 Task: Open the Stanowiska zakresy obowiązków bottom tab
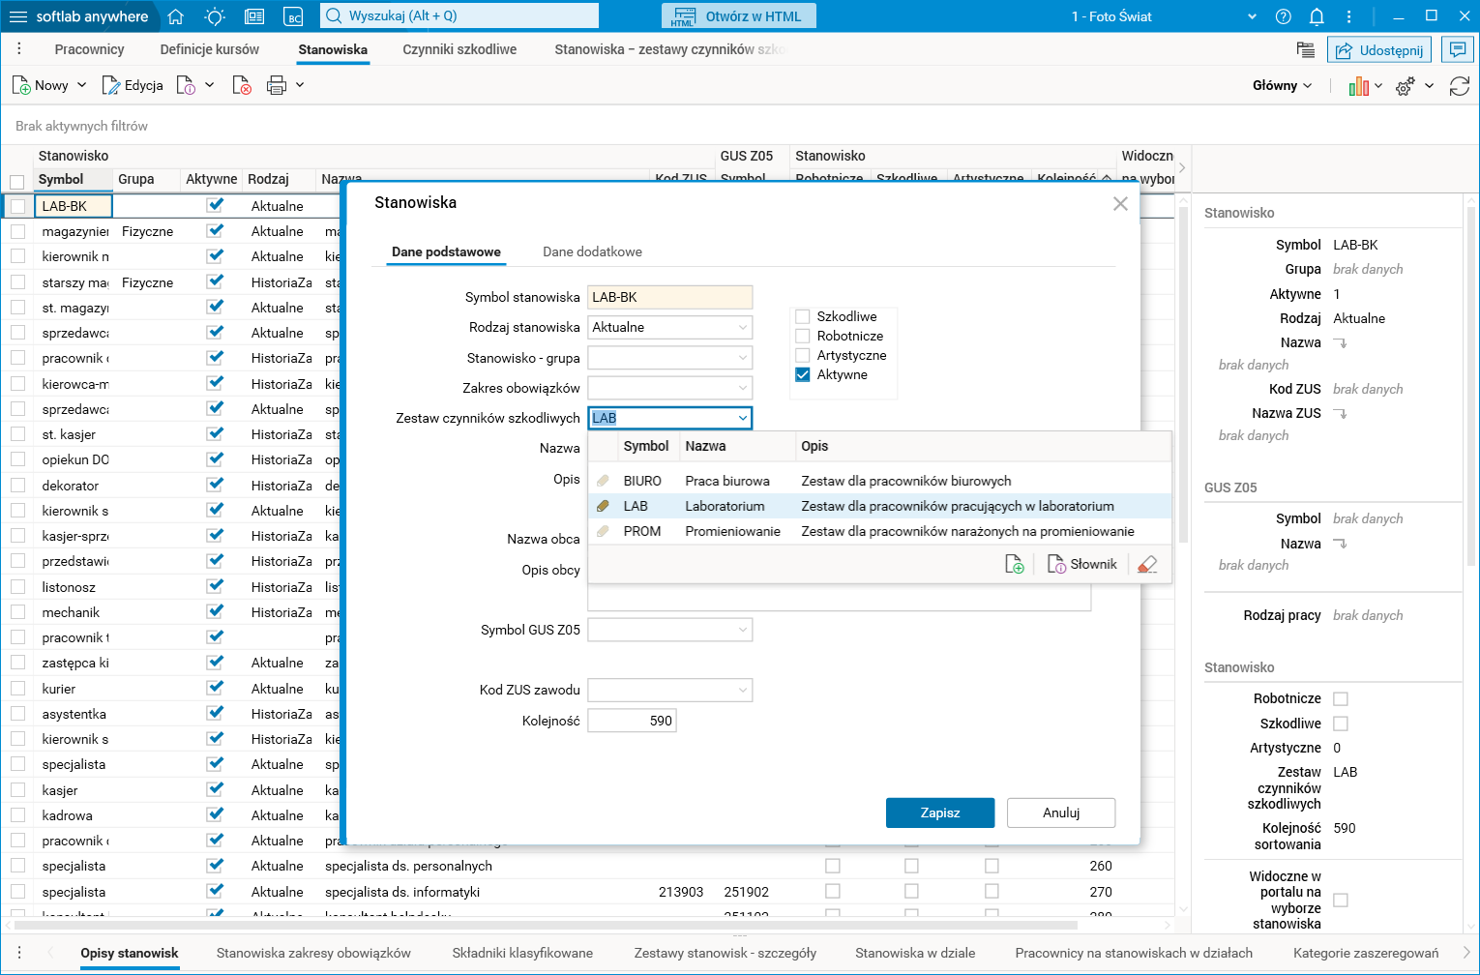(313, 953)
